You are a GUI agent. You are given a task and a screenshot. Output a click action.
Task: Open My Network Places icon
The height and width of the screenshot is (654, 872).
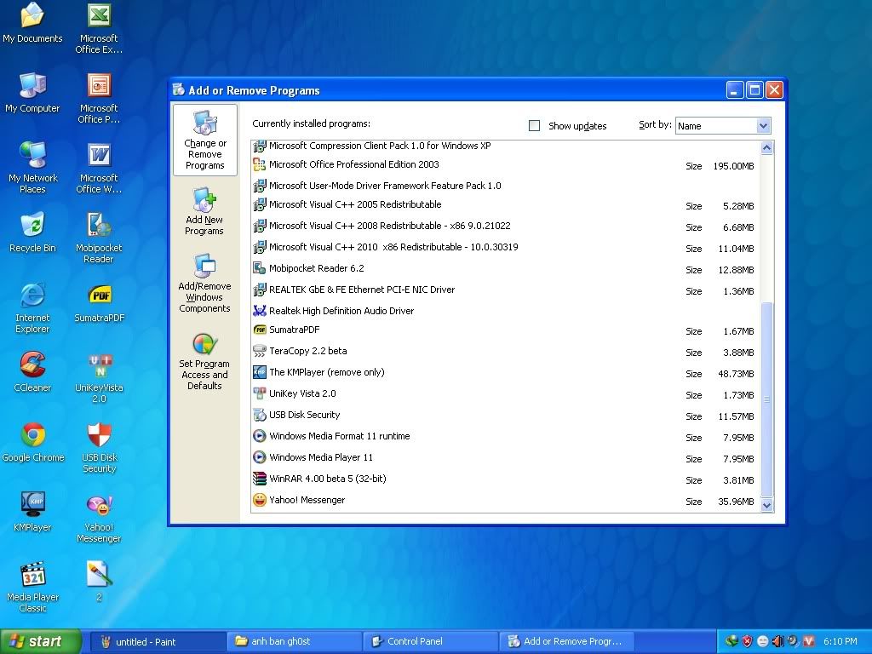[x=32, y=168]
